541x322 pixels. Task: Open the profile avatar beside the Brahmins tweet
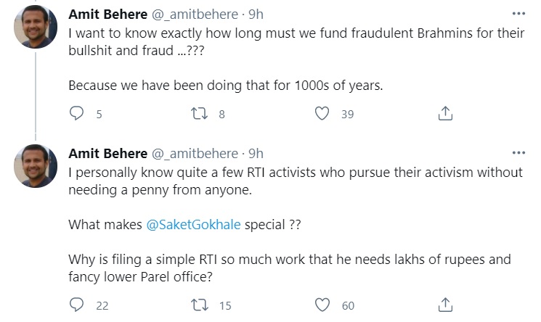(36, 28)
